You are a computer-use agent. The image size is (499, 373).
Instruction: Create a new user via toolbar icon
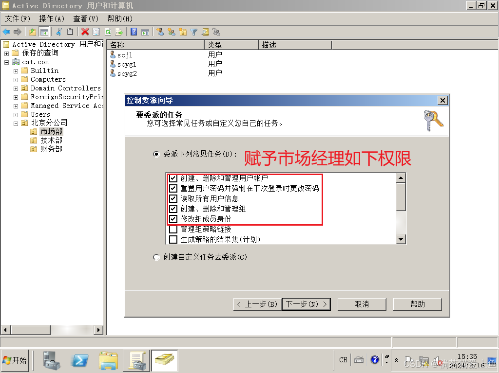(x=160, y=32)
